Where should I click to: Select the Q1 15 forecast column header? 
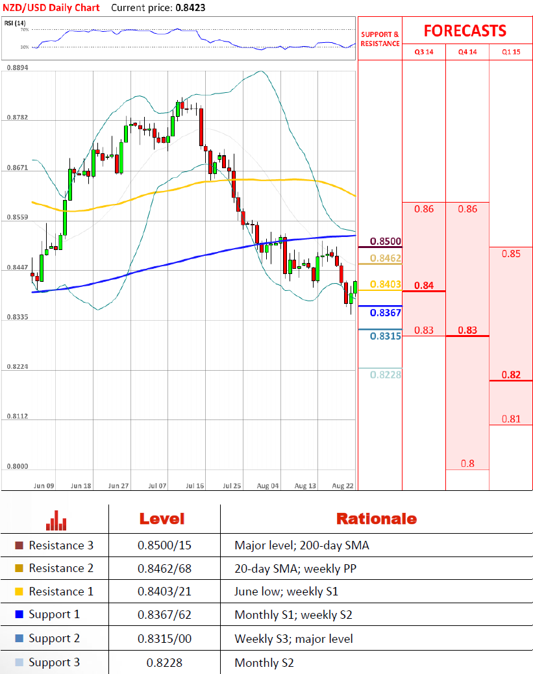tap(511, 52)
